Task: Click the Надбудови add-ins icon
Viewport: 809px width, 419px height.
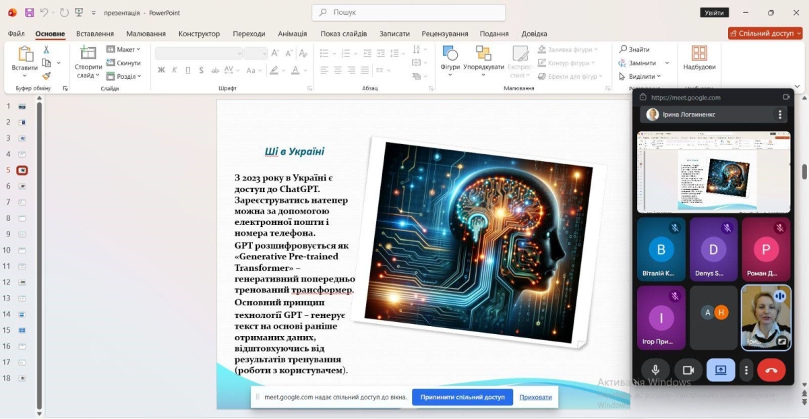Action: click(x=699, y=54)
